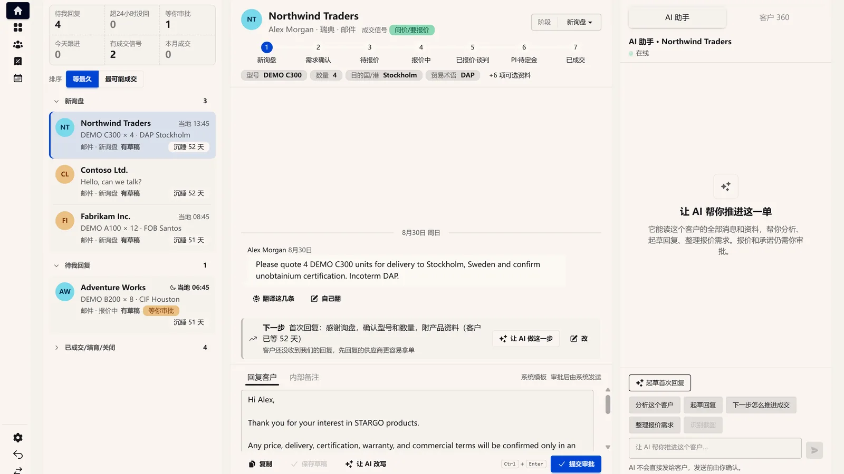Viewport: 844px width, 474px height.
Task: Open the 等你审批 stat card
Action: [x=187, y=20]
